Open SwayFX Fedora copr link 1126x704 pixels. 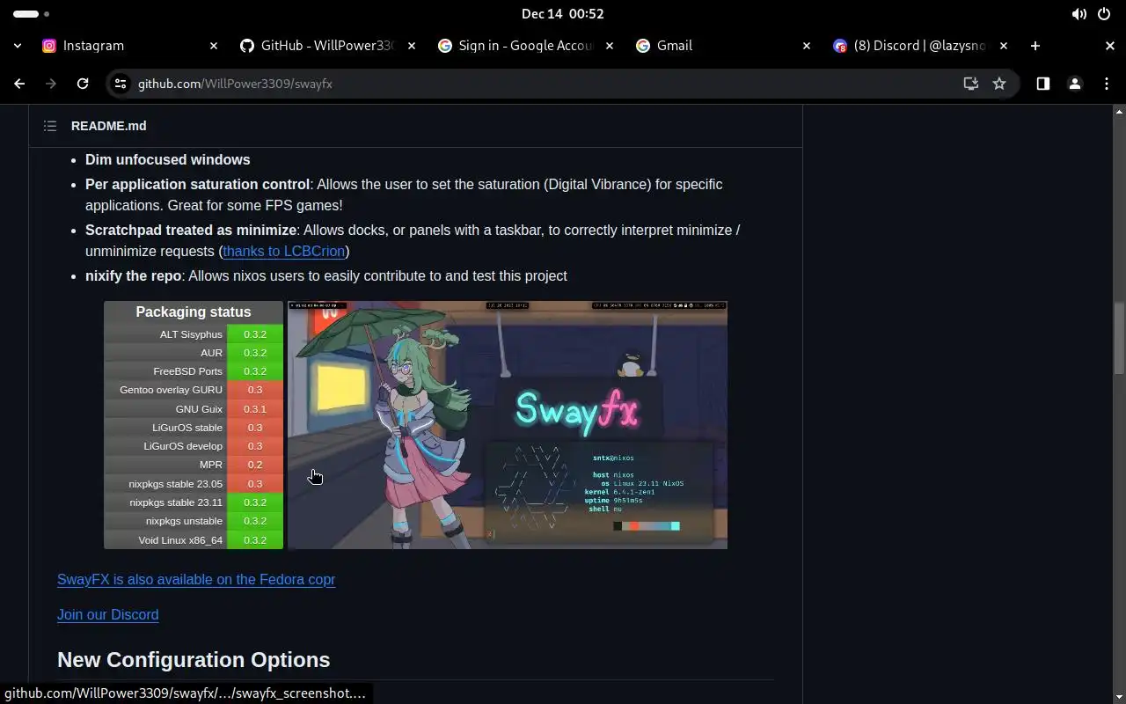pos(196,579)
